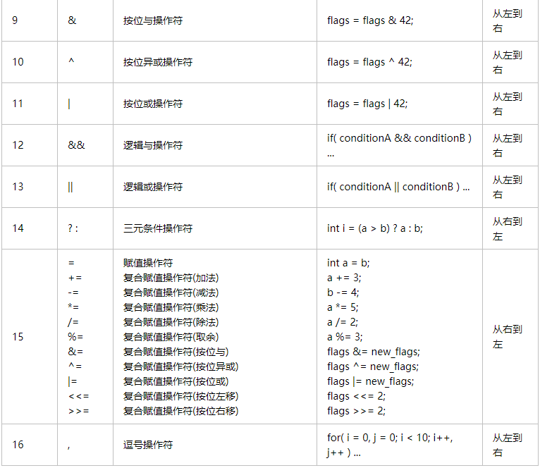The image size is (540, 468).
Task: Select the text 复合赋值操作符(取余)
Action: click(x=171, y=337)
